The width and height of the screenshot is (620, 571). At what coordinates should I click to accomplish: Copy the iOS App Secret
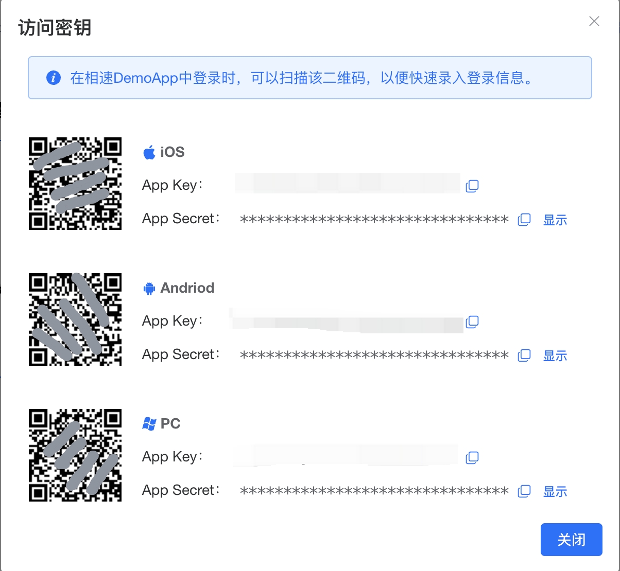click(524, 220)
